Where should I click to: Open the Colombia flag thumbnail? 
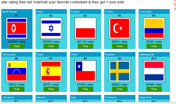click(154, 28)
